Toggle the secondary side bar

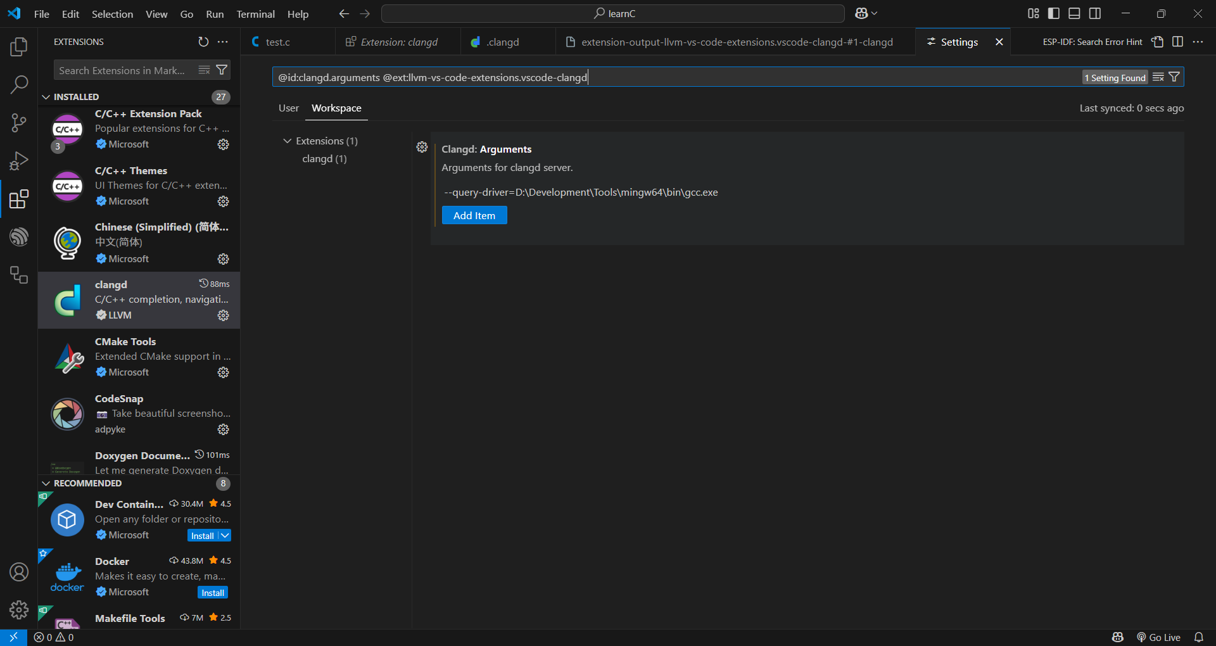1095,13
